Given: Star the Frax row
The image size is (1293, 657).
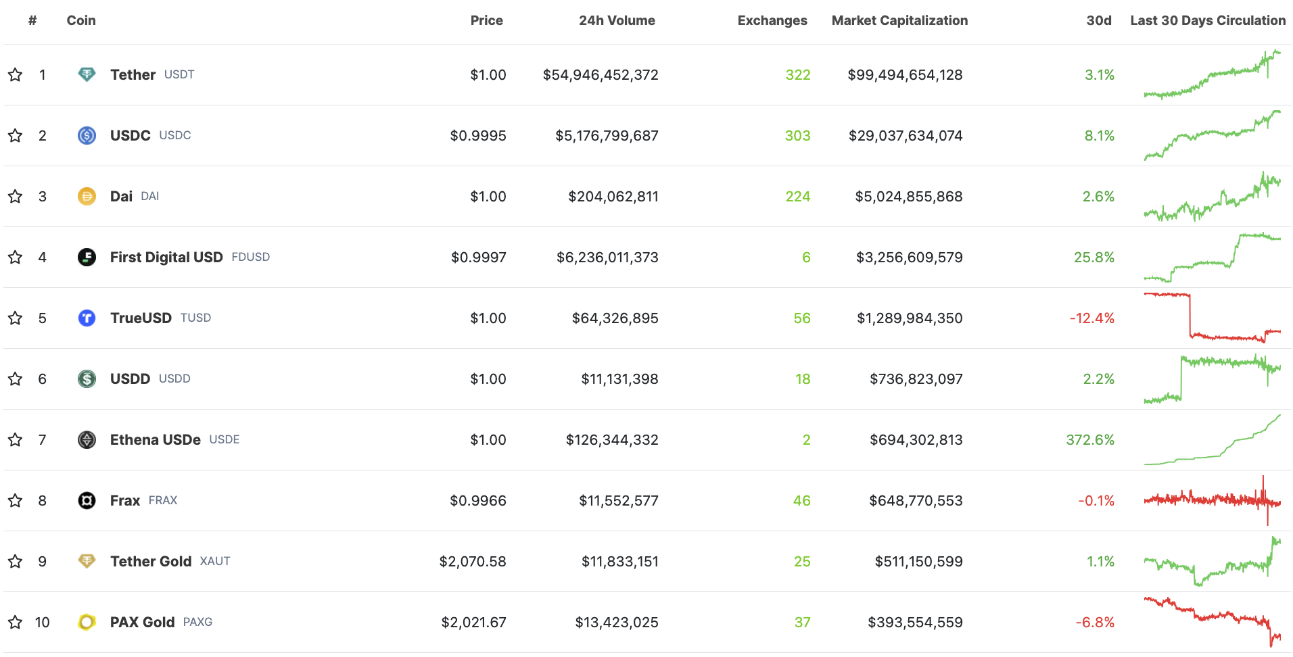Looking at the screenshot, I should 15,500.
